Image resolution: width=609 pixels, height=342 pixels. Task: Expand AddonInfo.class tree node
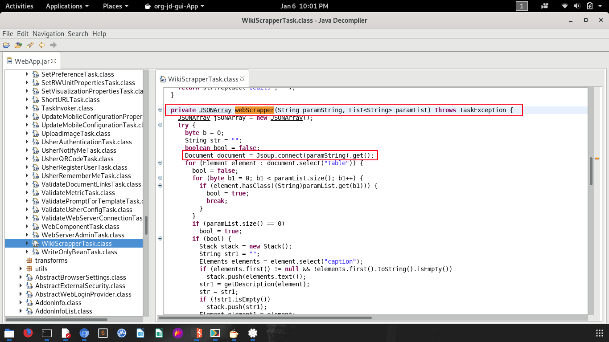point(21,303)
